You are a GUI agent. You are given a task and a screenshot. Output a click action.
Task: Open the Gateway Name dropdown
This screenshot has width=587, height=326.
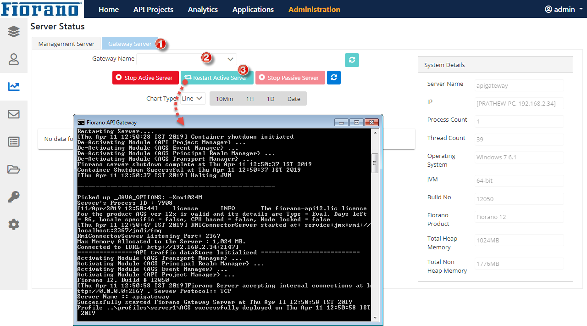click(187, 59)
